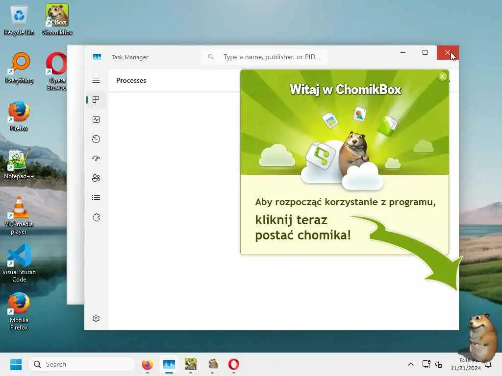Open the Services page in Task Manager

96,217
